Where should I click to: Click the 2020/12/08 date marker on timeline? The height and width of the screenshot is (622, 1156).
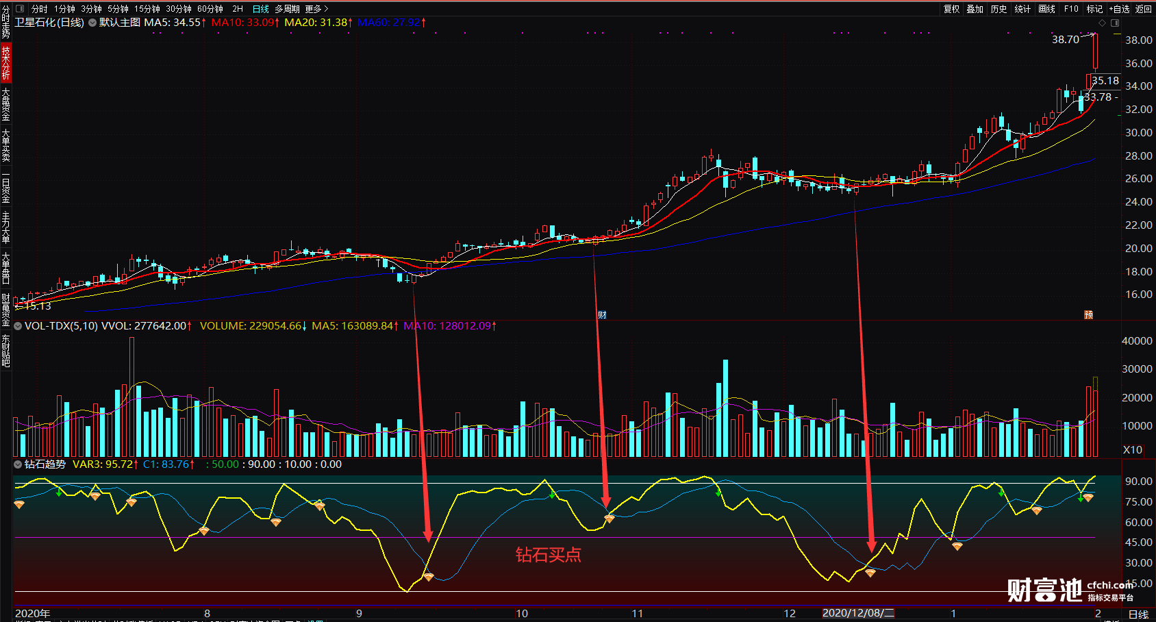click(858, 613)
